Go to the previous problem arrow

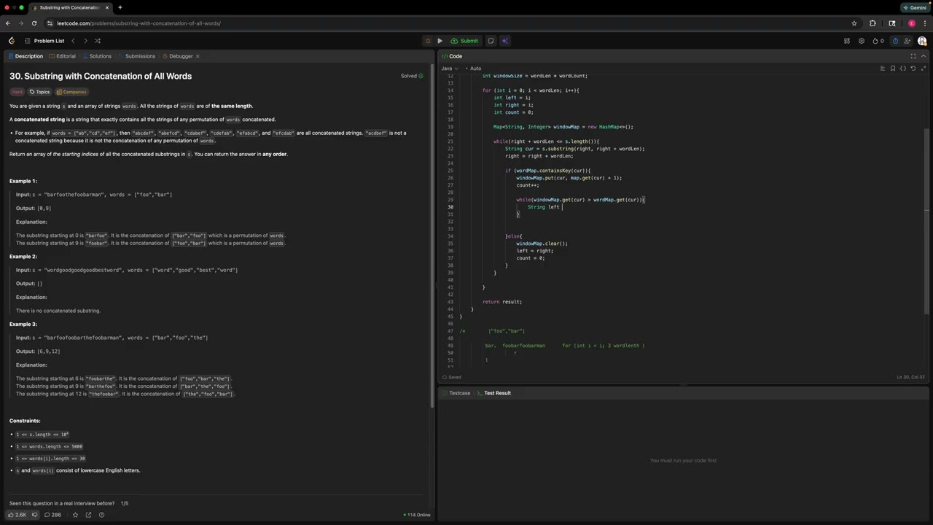click(x=73, y=41)
